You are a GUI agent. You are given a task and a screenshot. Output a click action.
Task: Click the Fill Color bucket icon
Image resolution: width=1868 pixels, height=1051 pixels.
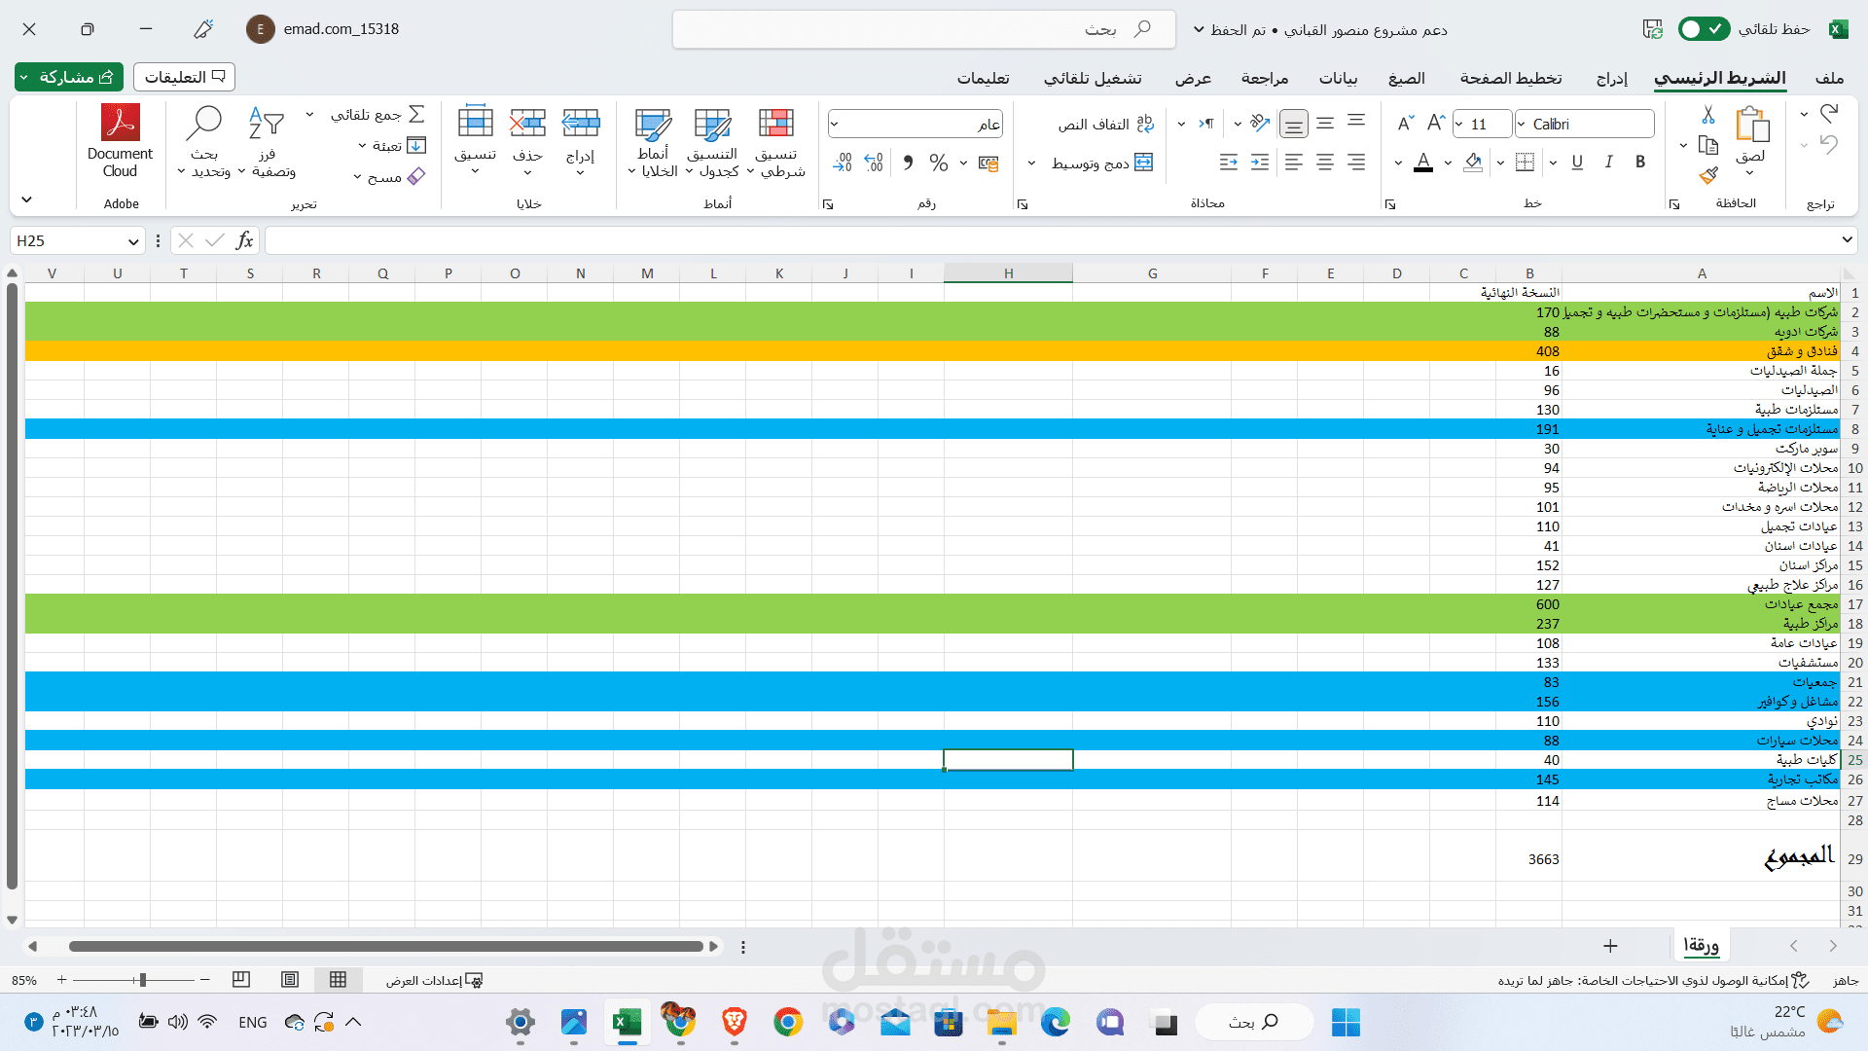(x=1473, y=162)
